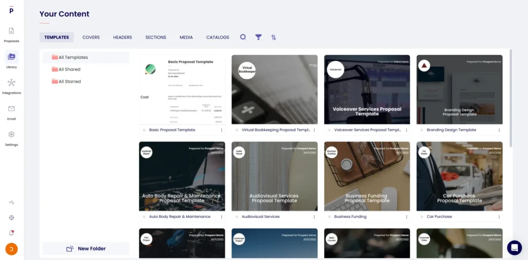Open the chat support bubble

pos(514,248)
